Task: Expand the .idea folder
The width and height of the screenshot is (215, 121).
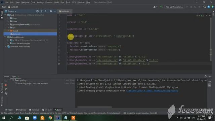Action: [x=8, y=21]
